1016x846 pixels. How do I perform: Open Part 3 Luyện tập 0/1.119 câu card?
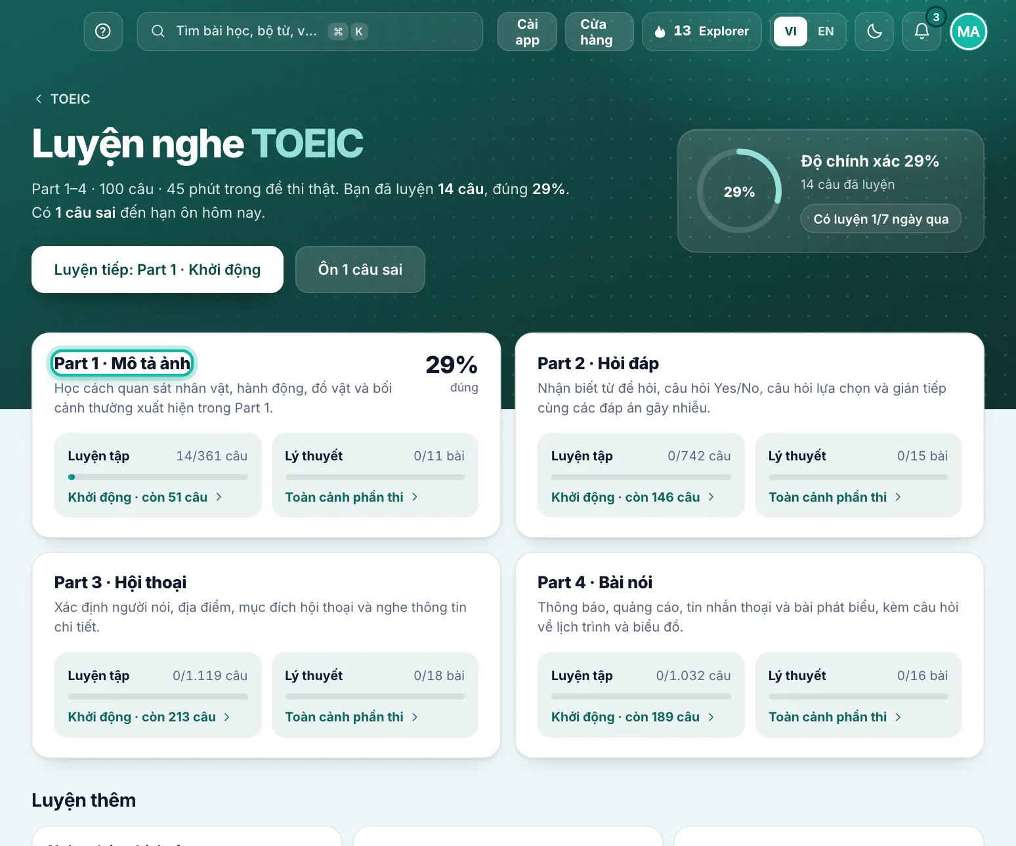(x=158, y=695)
